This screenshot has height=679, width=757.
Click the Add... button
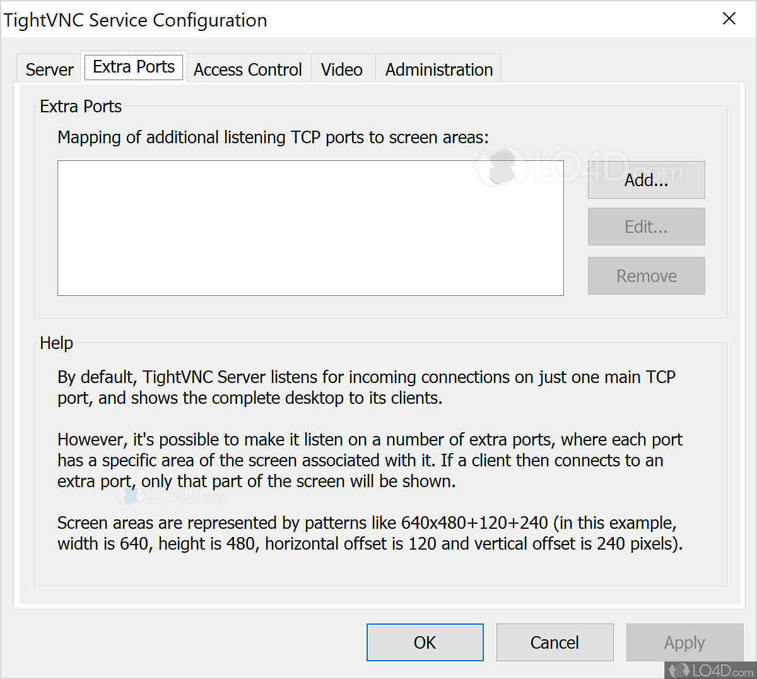tap(646, 180)
